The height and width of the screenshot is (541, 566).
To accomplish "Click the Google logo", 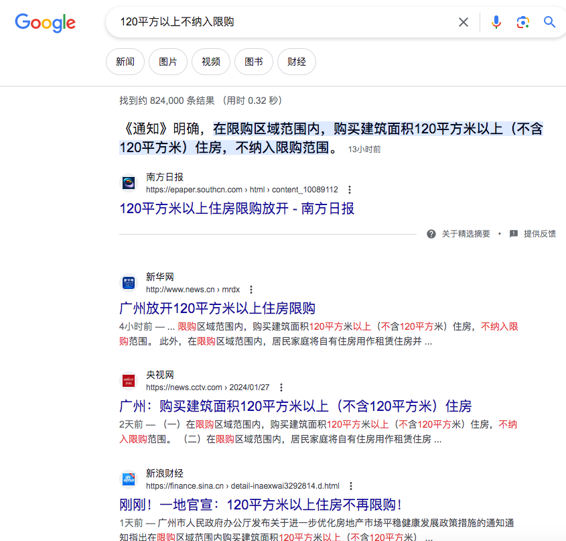I will pyautogui.click(x=45, y=22).
